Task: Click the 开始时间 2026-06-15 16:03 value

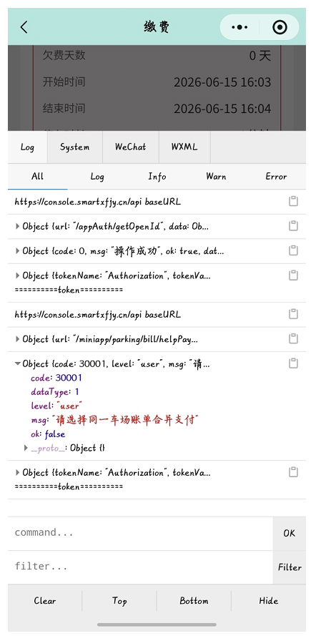Action: [x=222, y=82]
